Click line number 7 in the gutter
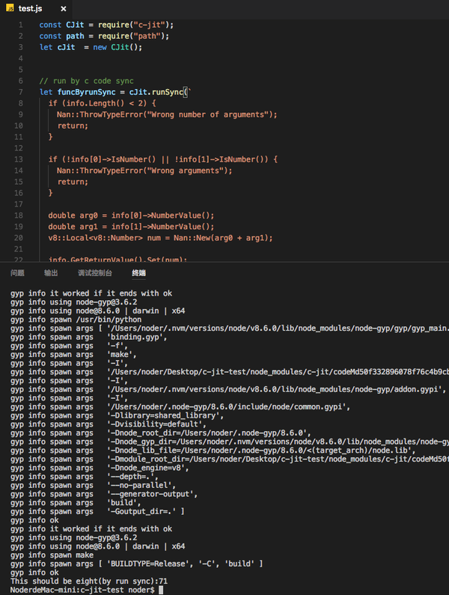This screenshot has width=449, height=595. (20, 92)
